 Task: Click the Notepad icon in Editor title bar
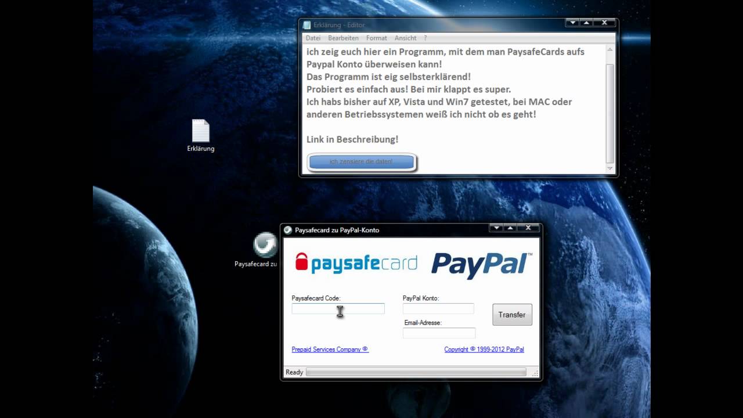[x=306, y=25]
